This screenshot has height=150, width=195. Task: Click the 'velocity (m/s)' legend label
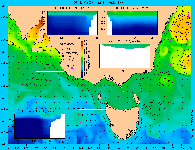tap(70, 53)
